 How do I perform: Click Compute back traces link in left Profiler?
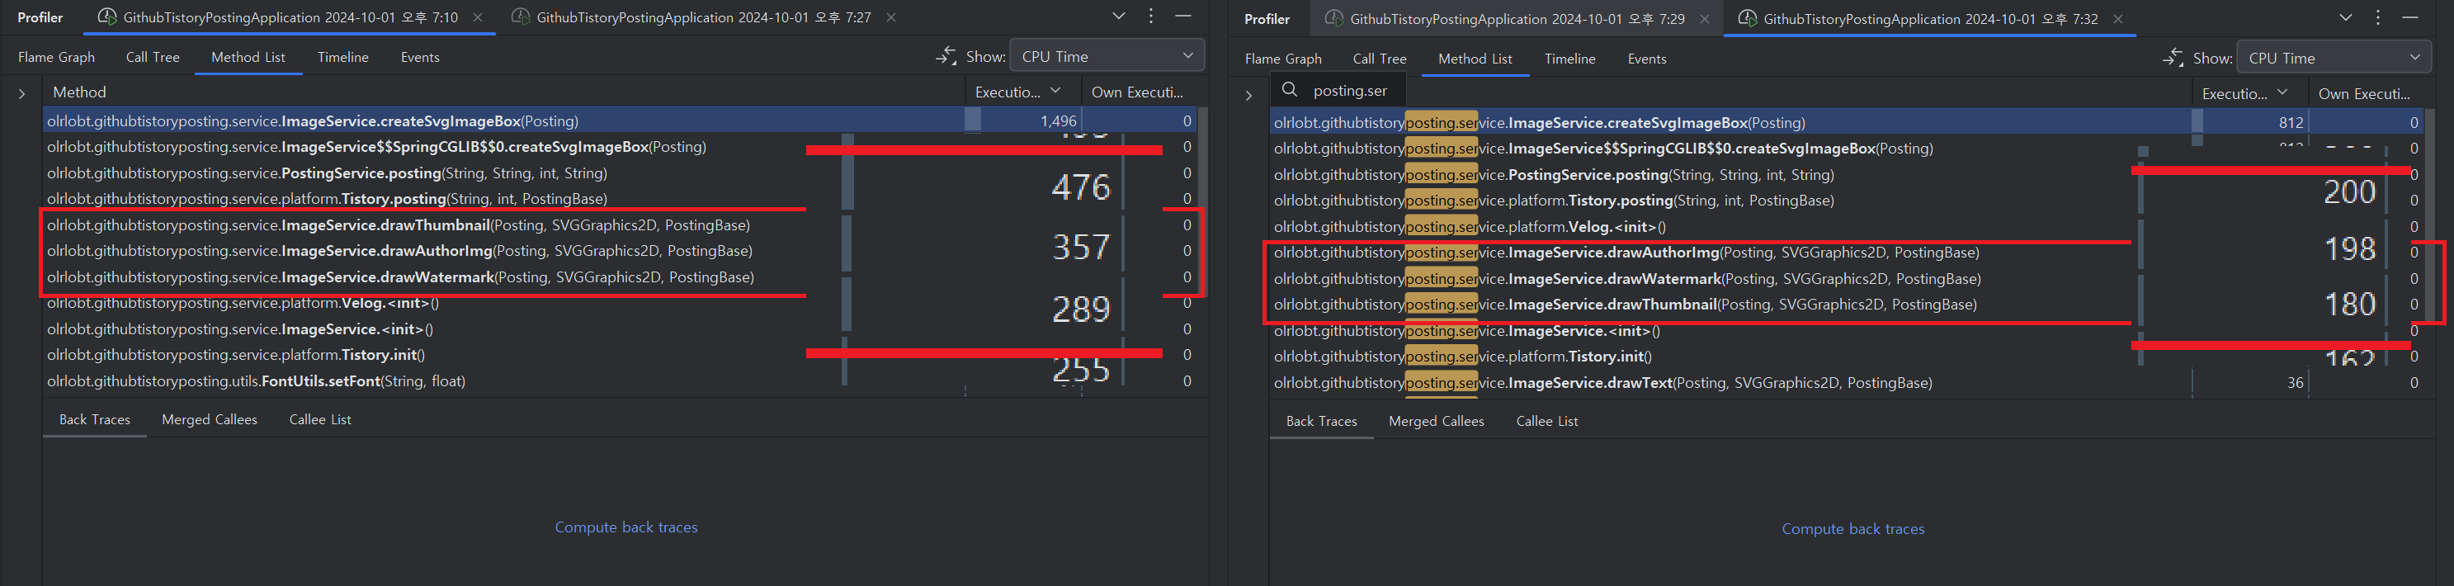626,528
